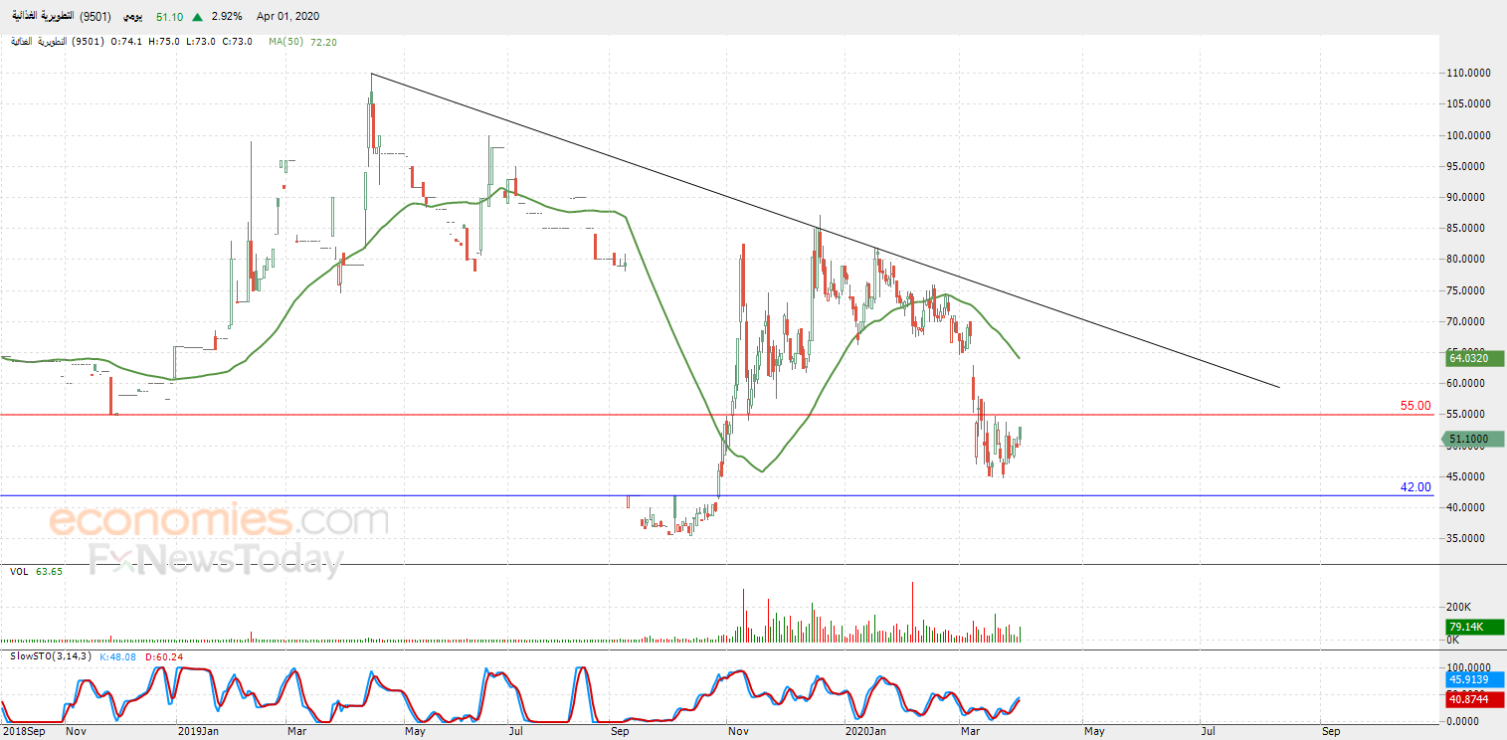Click the Apr 01, 2020 date header
This screenshot has width=1507, height=740.
[287, 17]
